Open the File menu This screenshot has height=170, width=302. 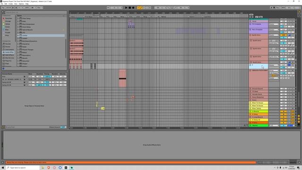[x=2, y=4]
